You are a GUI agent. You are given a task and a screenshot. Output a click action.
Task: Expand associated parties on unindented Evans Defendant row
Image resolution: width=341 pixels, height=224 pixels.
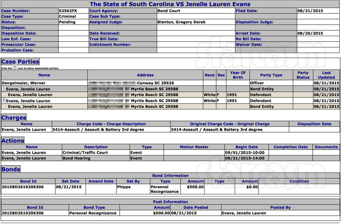click(x=4, y=100)
